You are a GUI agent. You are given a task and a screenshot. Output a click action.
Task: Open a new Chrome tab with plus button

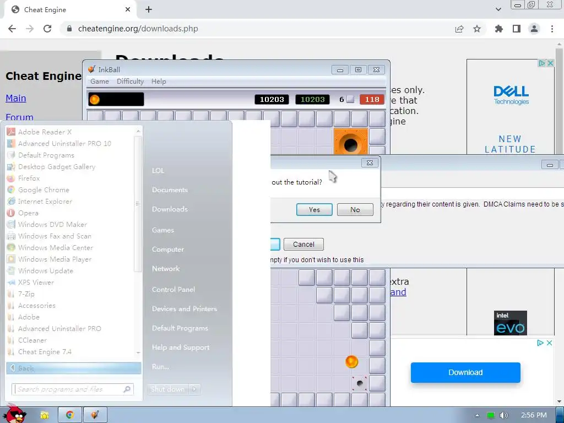(149, 10)
